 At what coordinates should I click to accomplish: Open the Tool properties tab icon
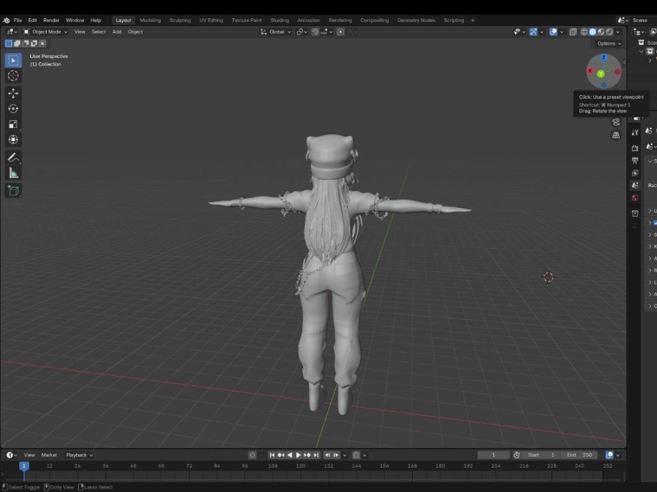(635, 133)
